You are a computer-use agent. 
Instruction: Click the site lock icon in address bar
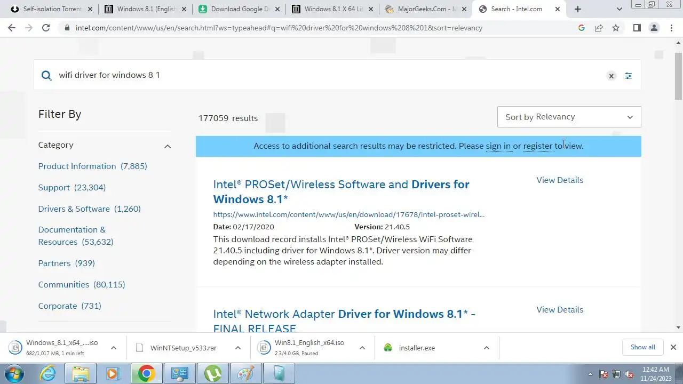pos(67,28)
